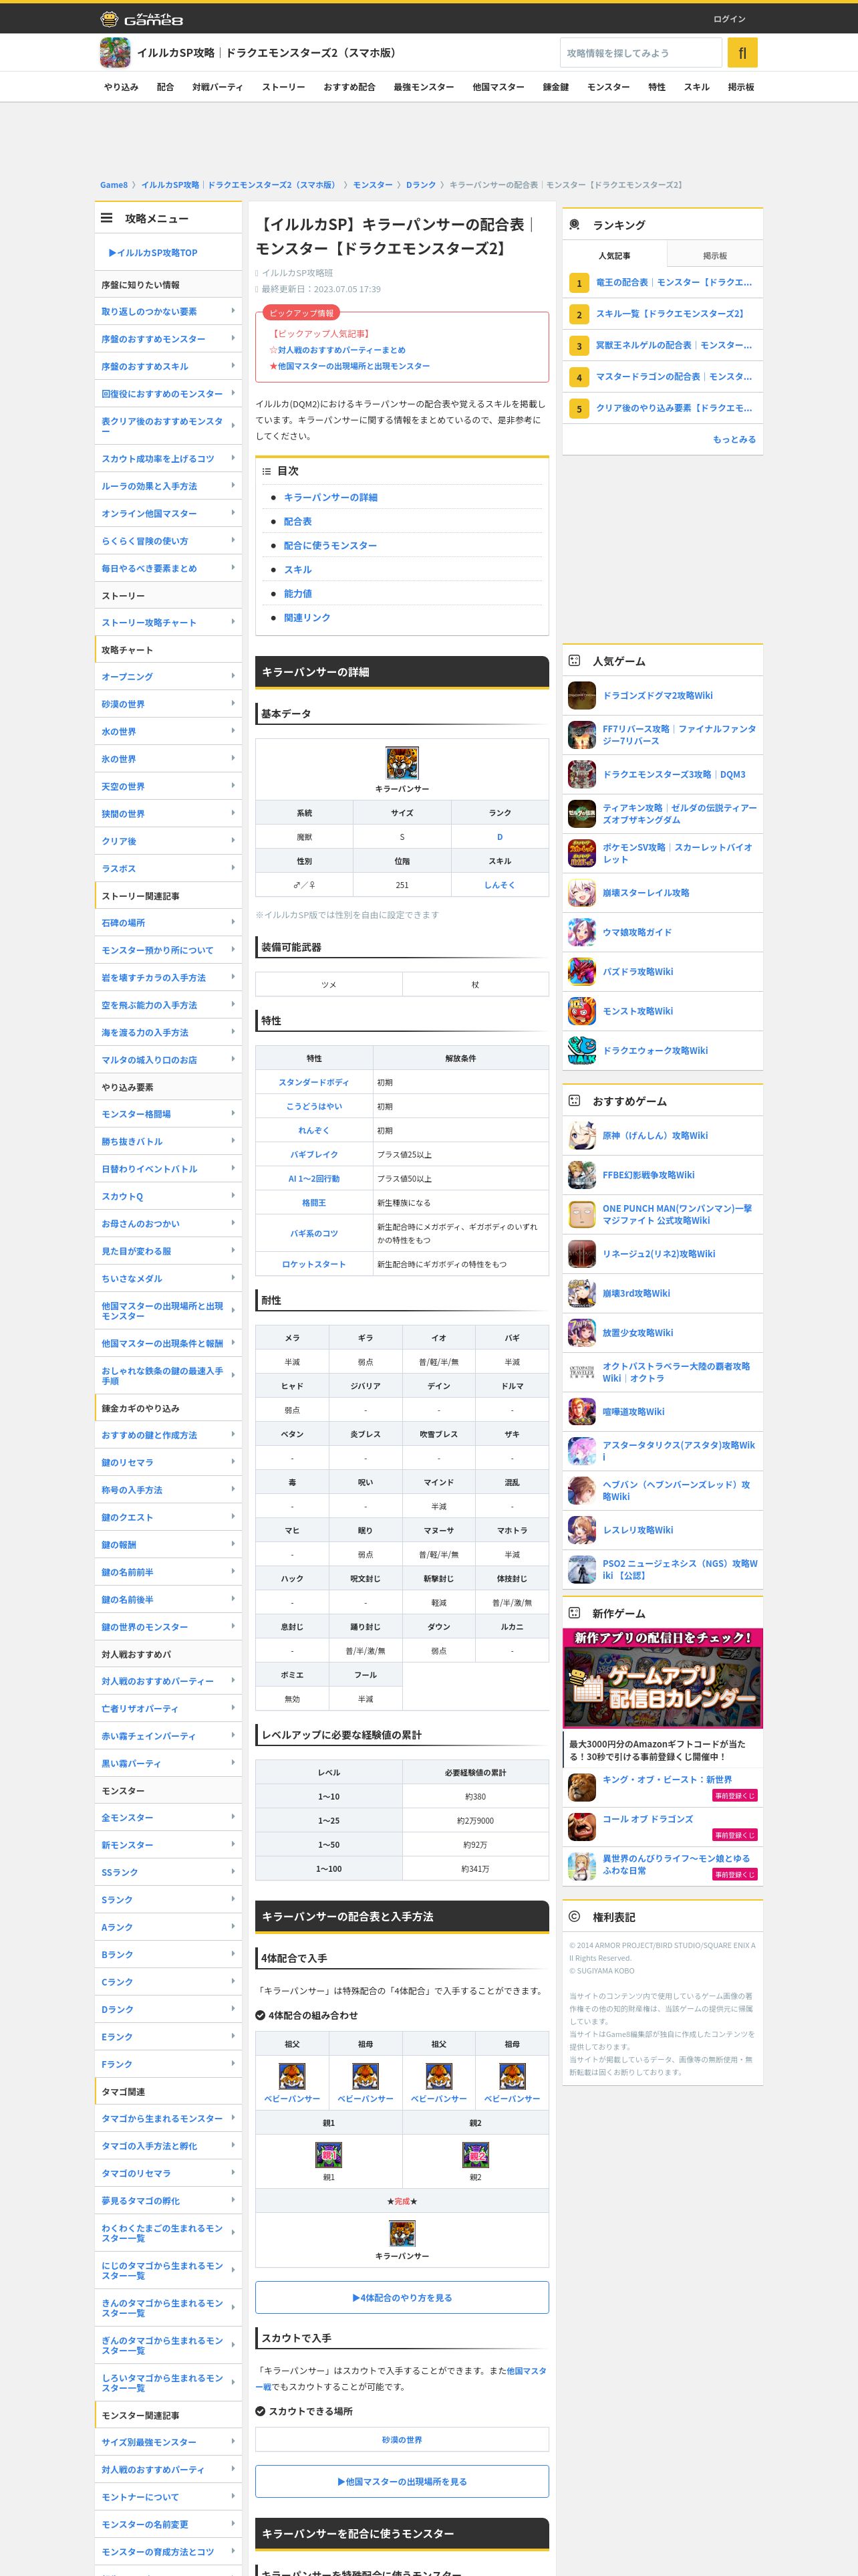Open 錬金鍵 nav menu item
Viewport: 858px width, 2576px height.
tap(557, 87)
